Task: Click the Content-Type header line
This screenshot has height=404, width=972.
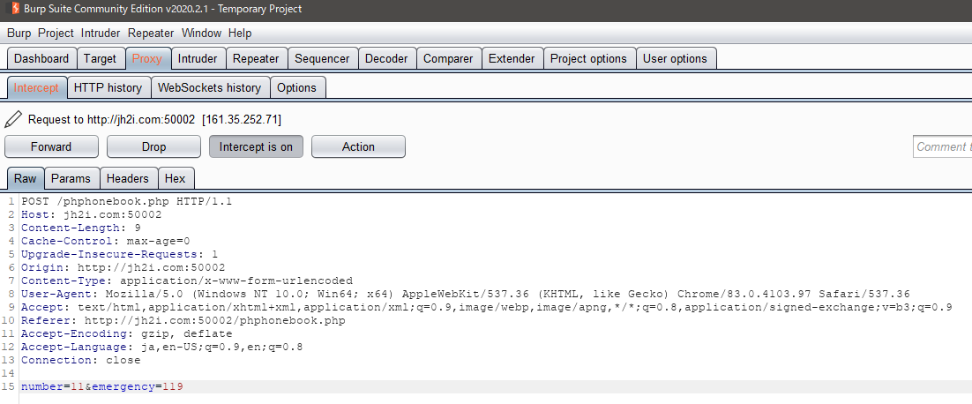Action: 187,281
